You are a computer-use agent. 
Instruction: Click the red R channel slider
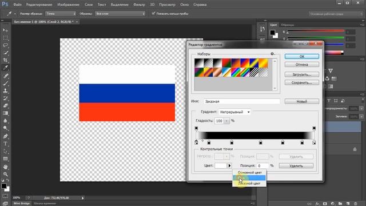[x=316, y=31]
